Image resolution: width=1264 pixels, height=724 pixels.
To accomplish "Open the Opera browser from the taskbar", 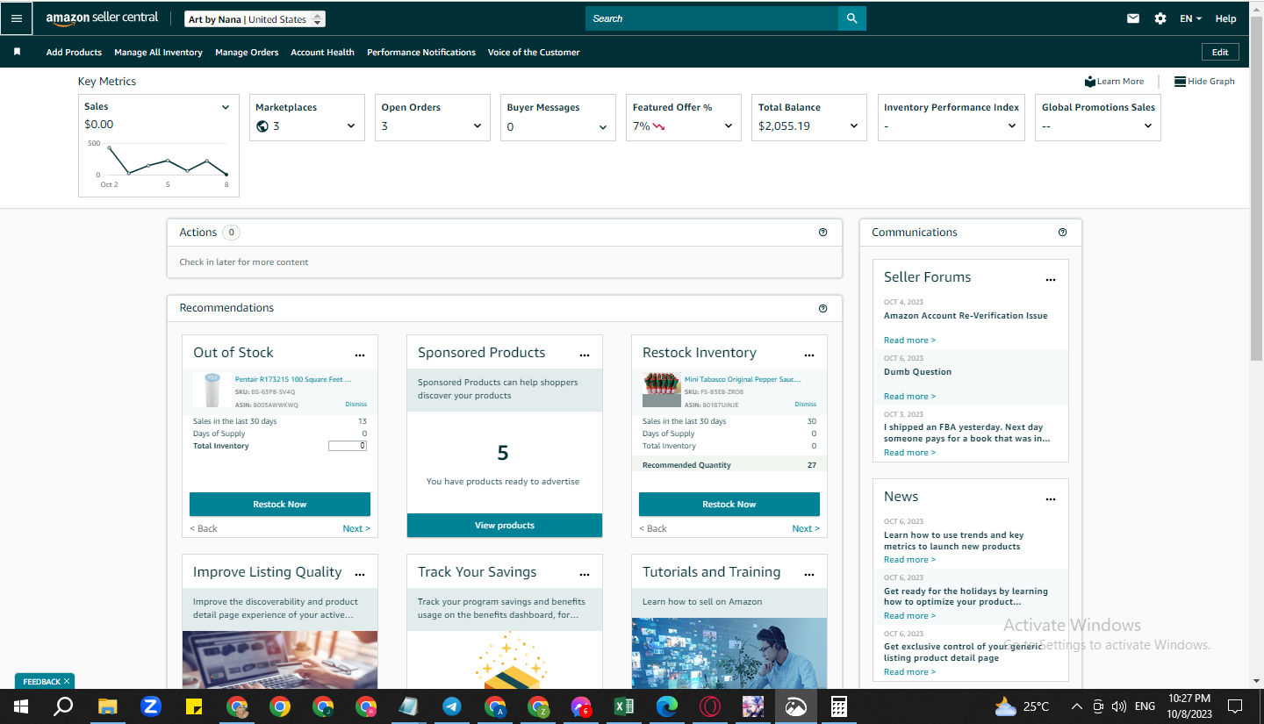I will pos(710,706).
